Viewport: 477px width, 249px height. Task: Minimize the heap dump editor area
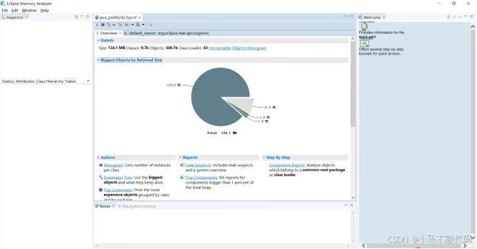click(346, 17)
